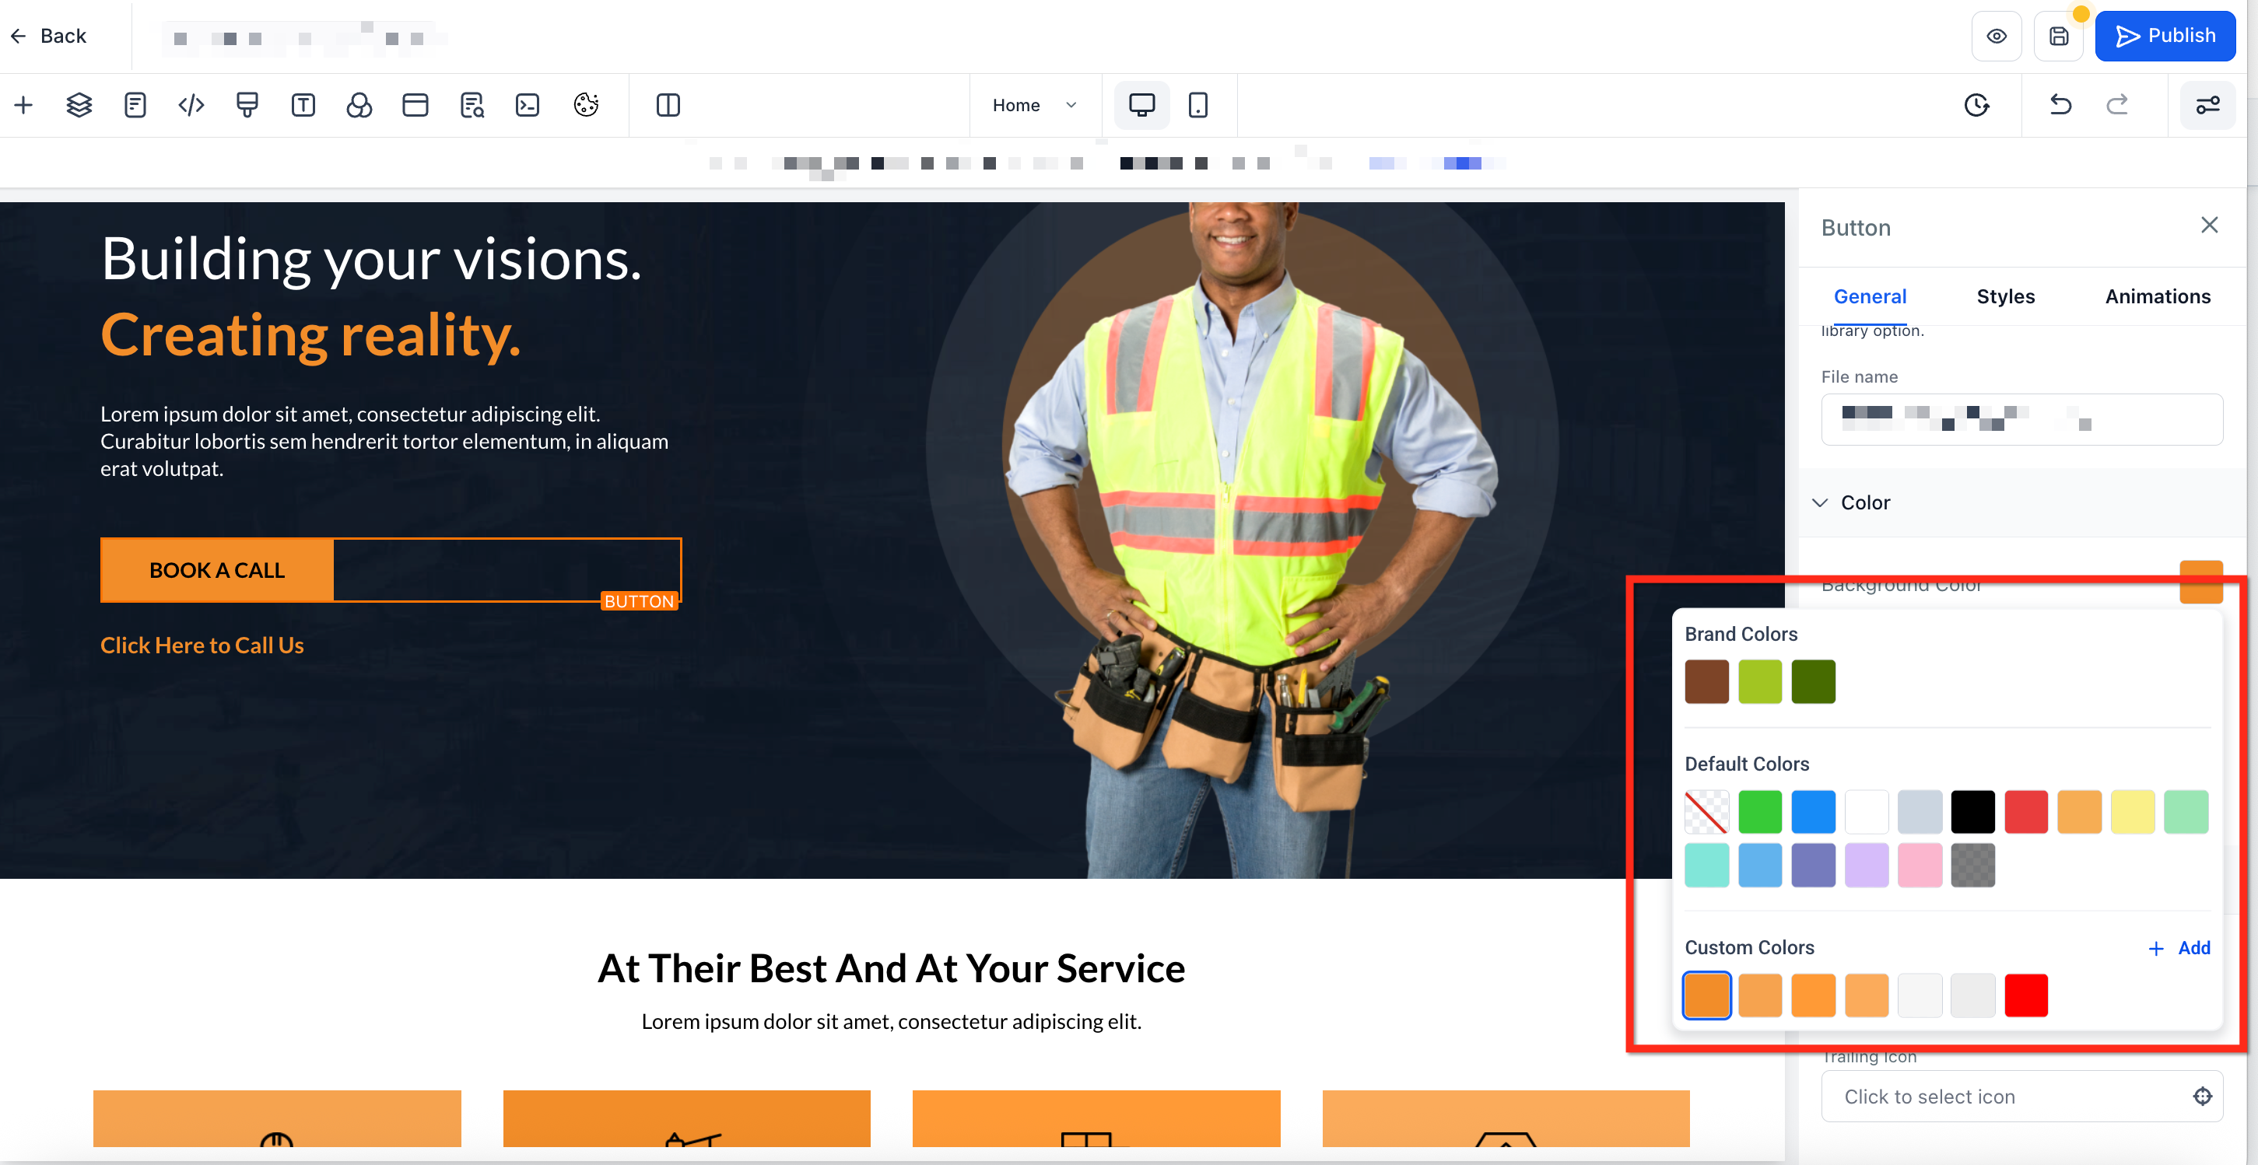Open the custom code editor icon

pyautogui.click(x=191, y=105)
